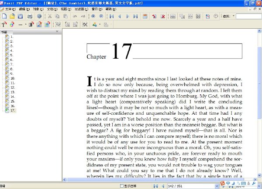
Task: Select bookmark 5. in the bookmarks tree
Action: pos(12,55)
